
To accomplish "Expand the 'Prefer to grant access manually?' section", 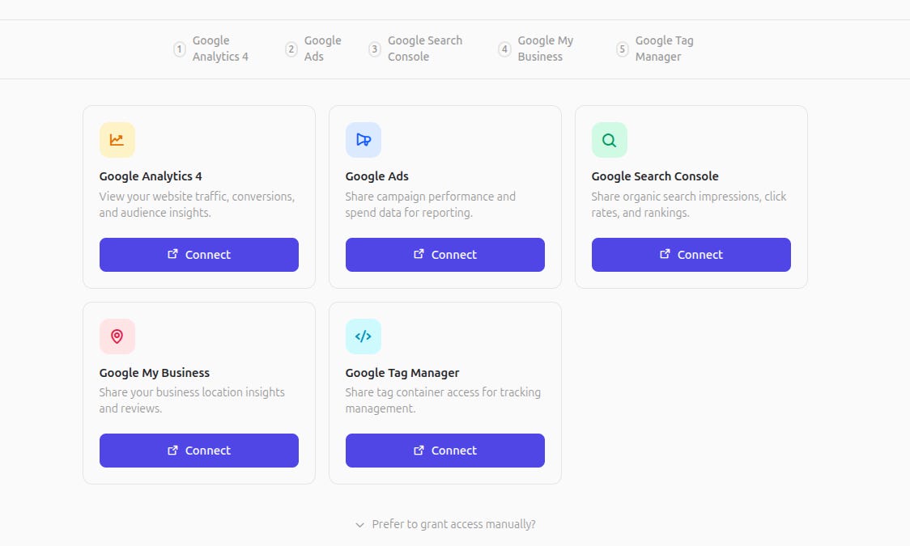I will click(x=453, y=524).
